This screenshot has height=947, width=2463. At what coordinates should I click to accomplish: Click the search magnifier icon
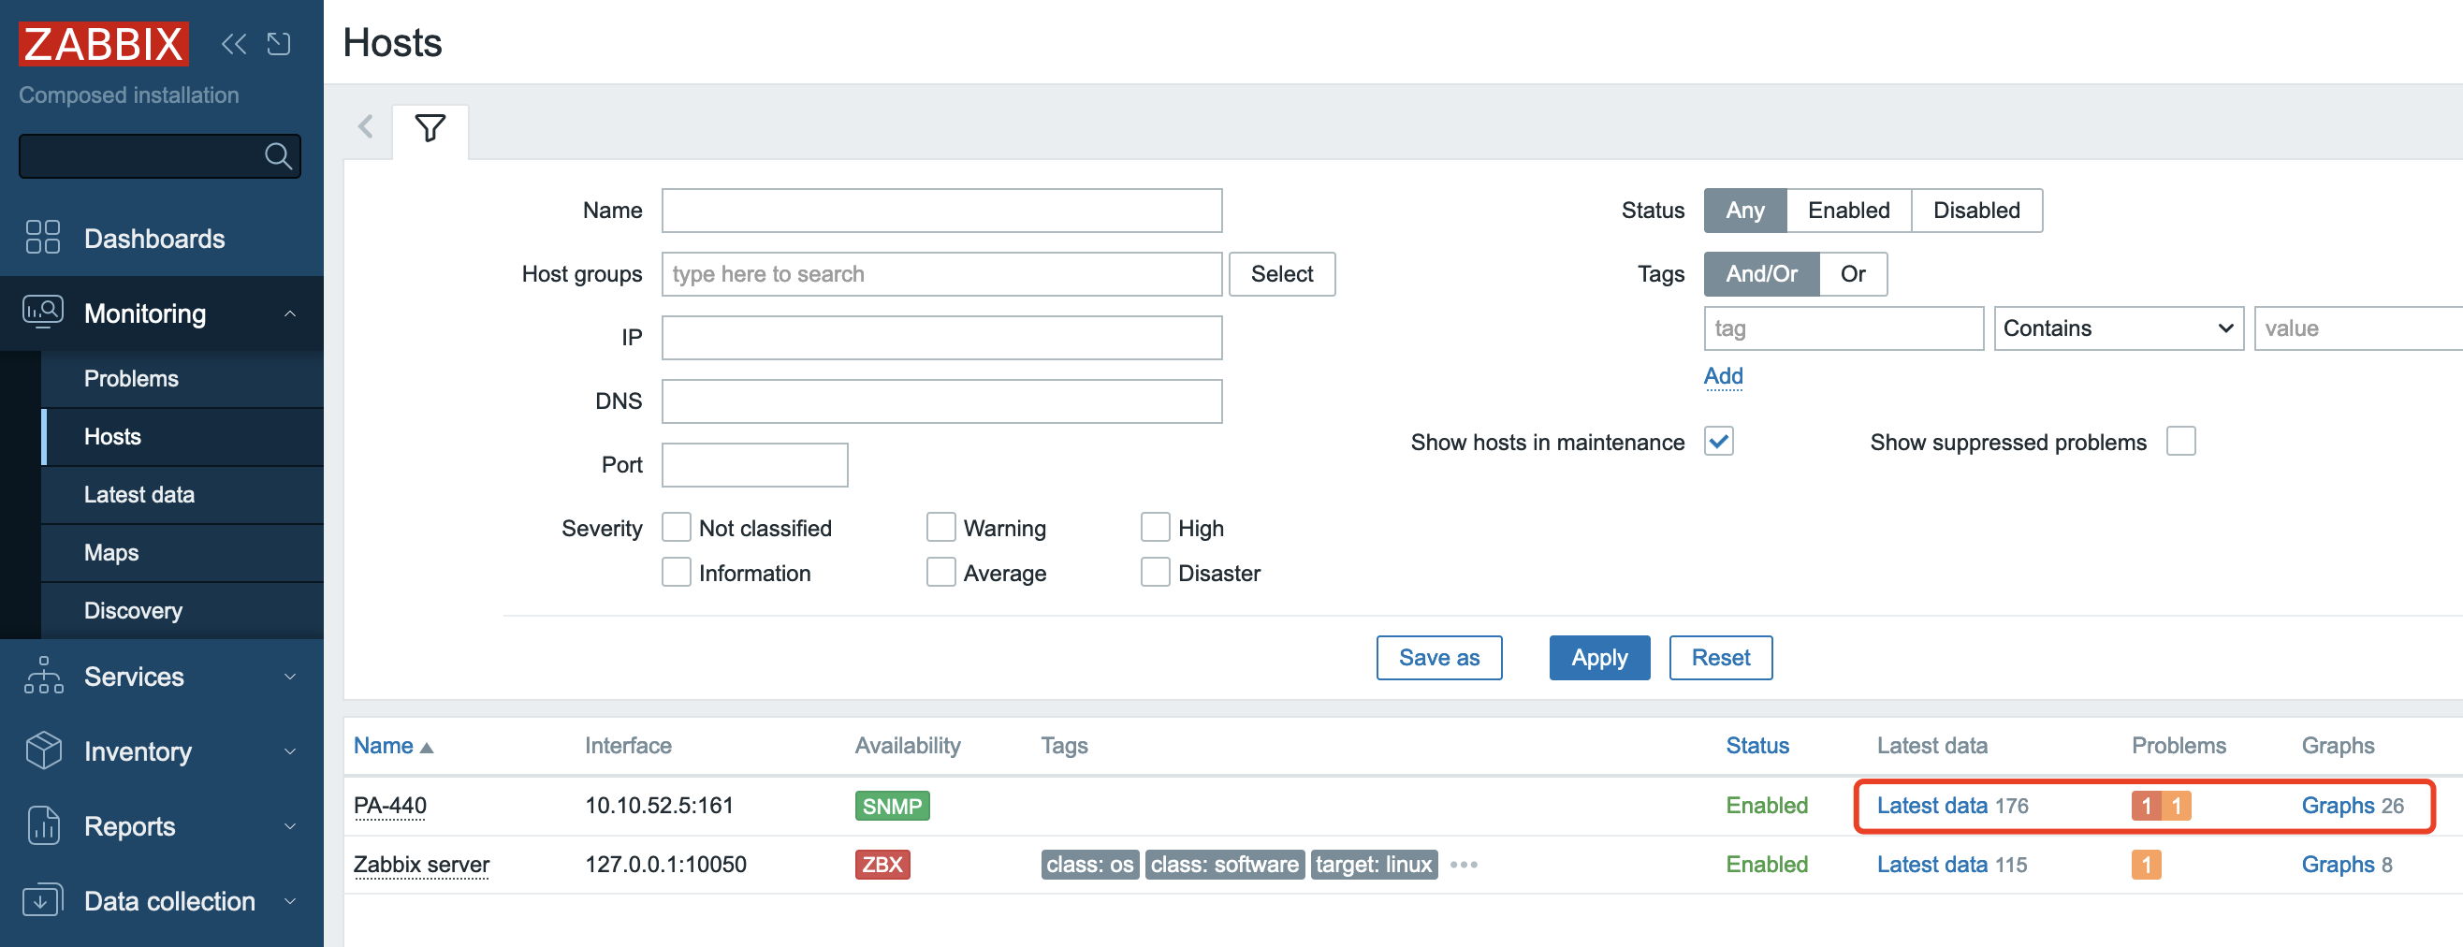(278, 156)
